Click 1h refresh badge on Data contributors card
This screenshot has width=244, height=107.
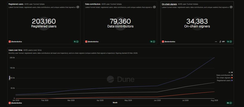153,42
